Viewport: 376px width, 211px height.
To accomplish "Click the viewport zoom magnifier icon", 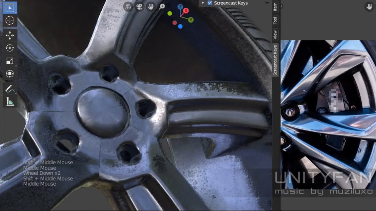I will [x=162, y=7].
